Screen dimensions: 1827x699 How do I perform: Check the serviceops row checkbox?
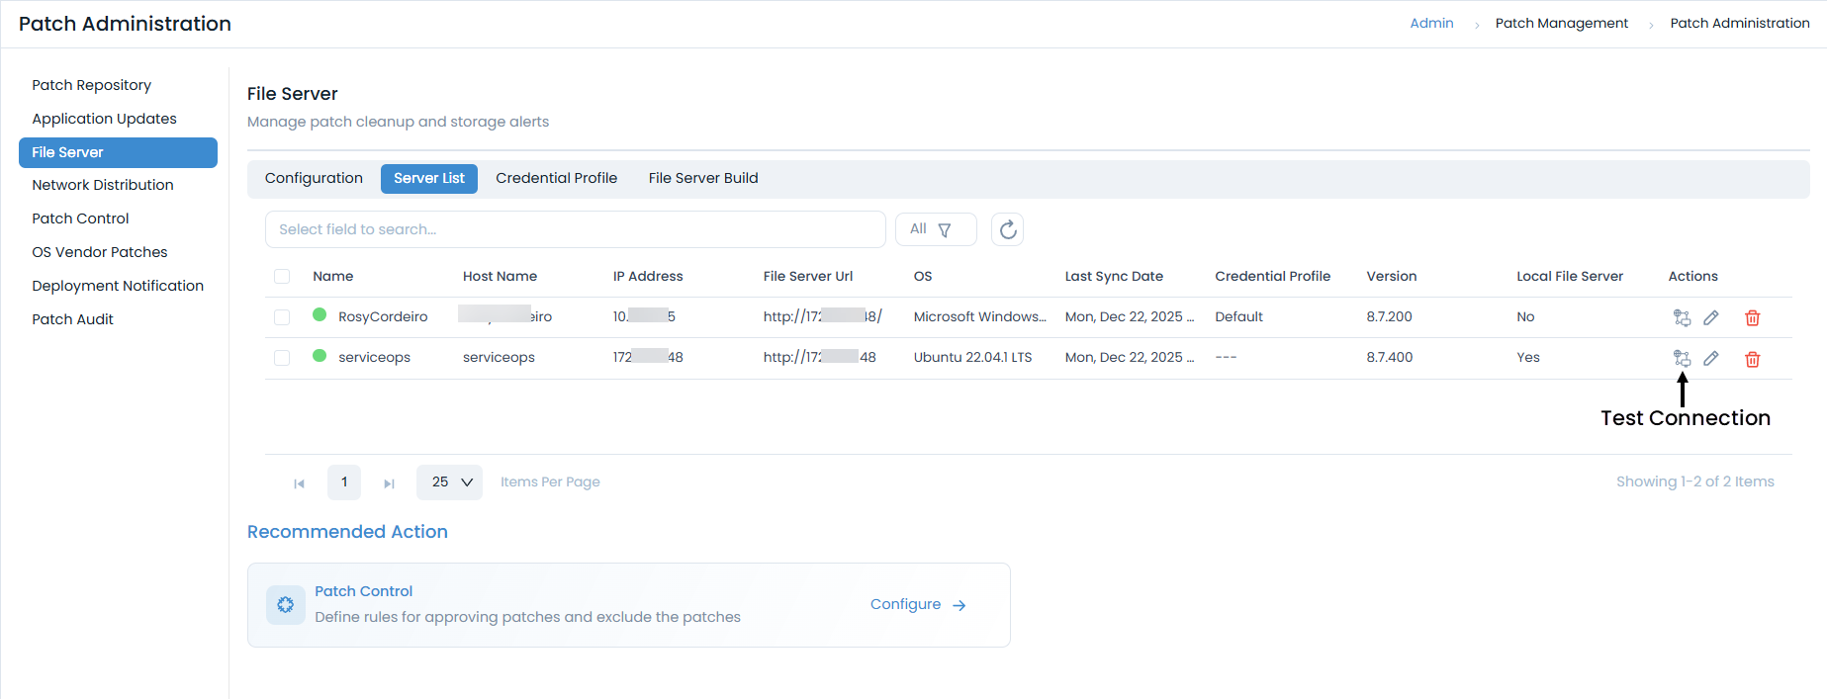pos(282,358)
